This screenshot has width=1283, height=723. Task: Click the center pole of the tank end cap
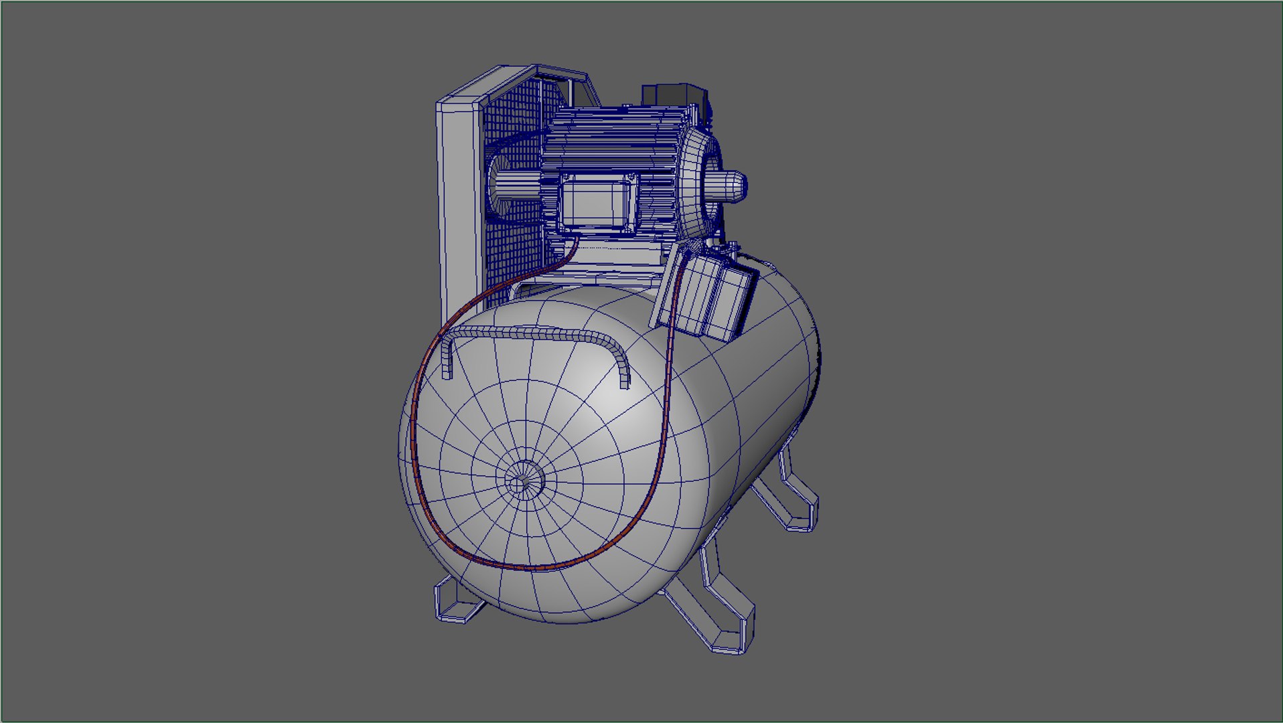(524, 479)
